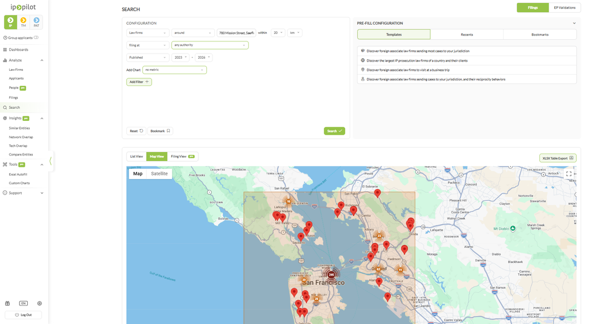Select the Recents tab
Image resolution: width=590 pixels, height=324 pixels.
467,35
